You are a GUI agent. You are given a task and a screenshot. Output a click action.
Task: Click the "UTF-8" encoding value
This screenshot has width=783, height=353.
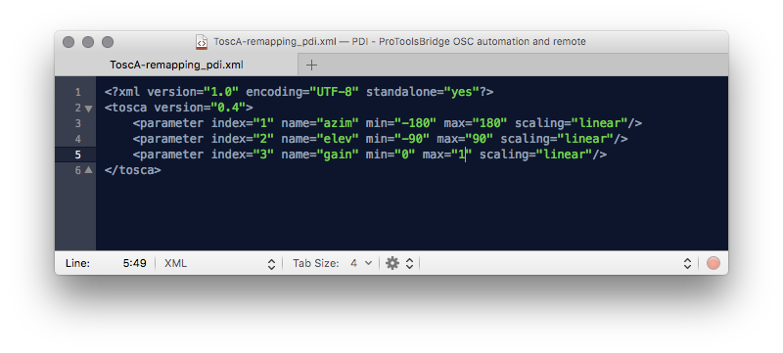[x=334, y=92]
